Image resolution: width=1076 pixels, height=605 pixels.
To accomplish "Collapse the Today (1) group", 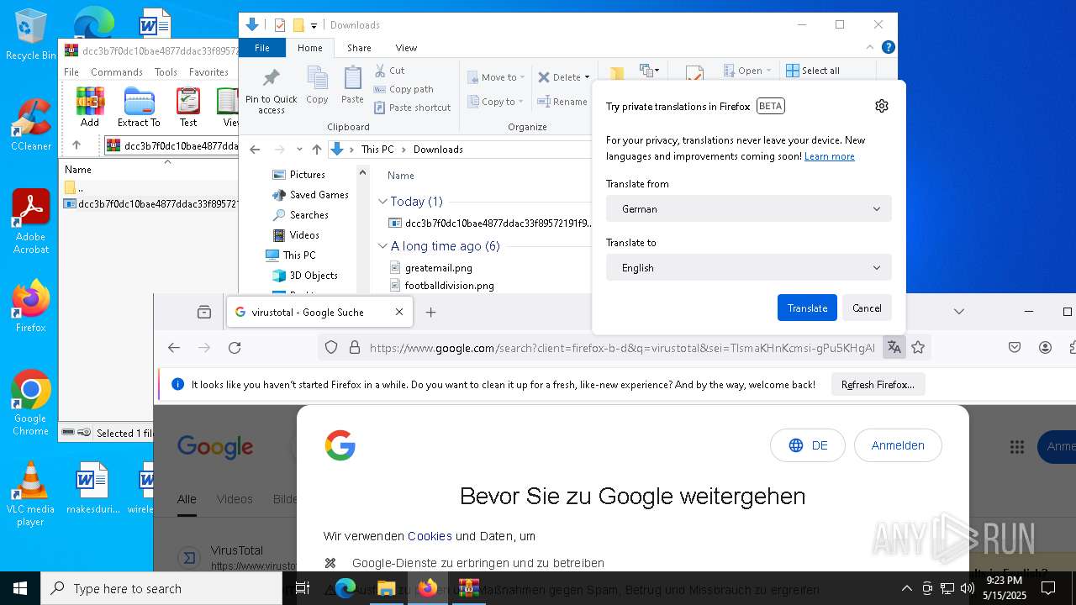I will (x=382, y=202).
